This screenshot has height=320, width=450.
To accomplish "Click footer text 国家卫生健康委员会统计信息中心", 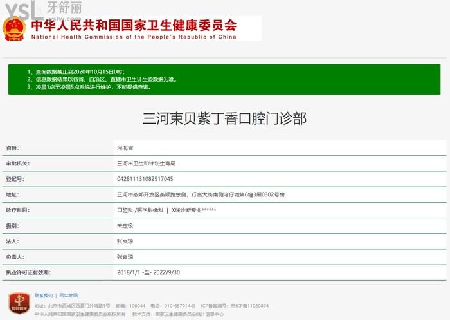I will pos(190,314).
